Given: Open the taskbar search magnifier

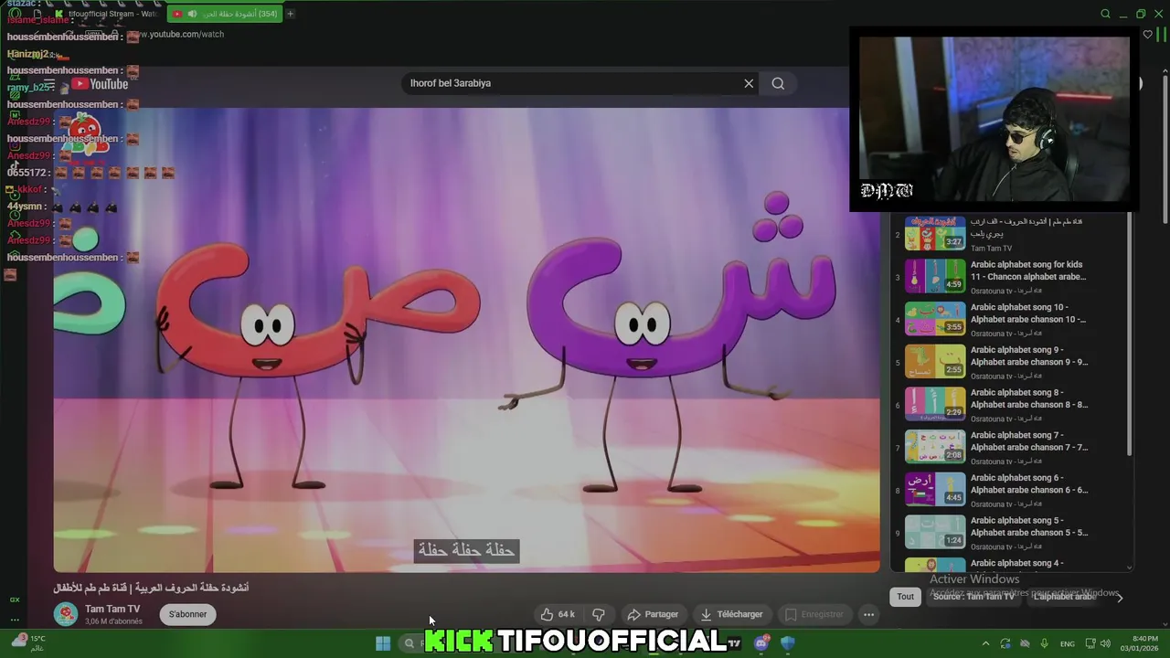Looking at the screenshot, I should coord(409,643).
